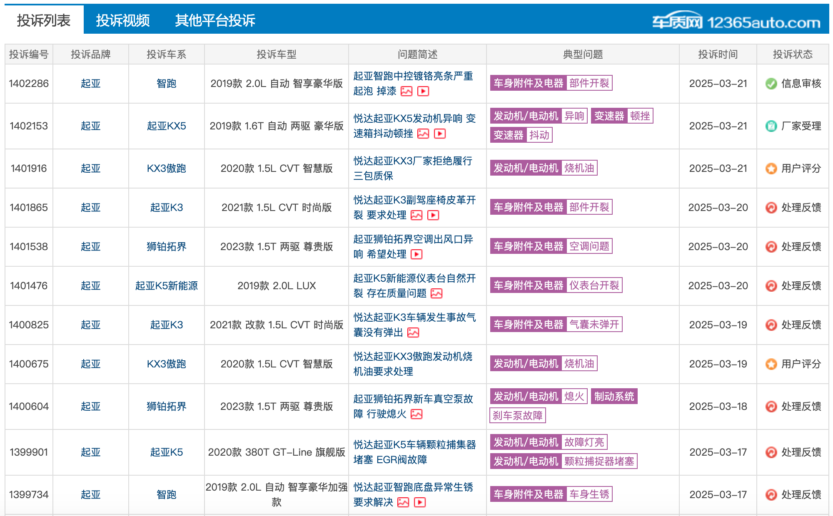This screenshot has width=833, height=516.
Task: Open image icon in complaint 1402286 row
Action: [x=407, y=91]
